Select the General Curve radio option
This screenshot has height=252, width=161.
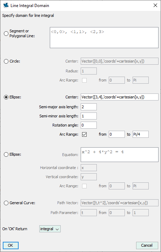click(6, 203)
